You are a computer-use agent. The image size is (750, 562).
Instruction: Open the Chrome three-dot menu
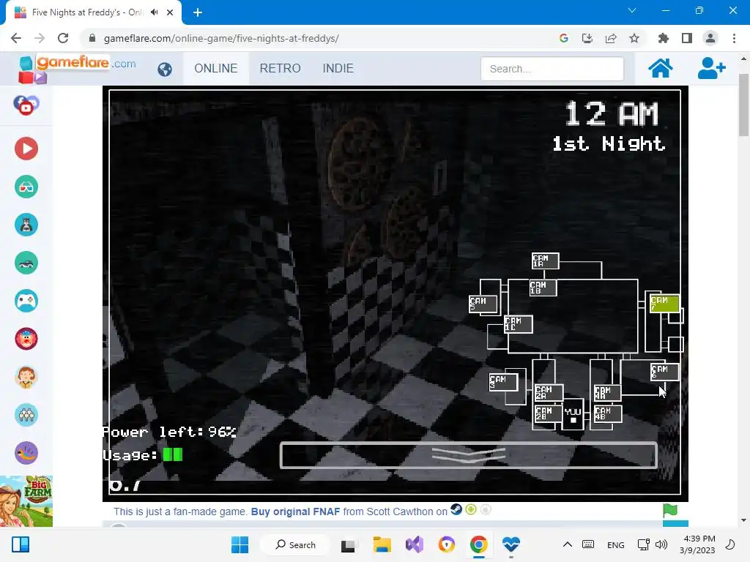pos(734,38)
